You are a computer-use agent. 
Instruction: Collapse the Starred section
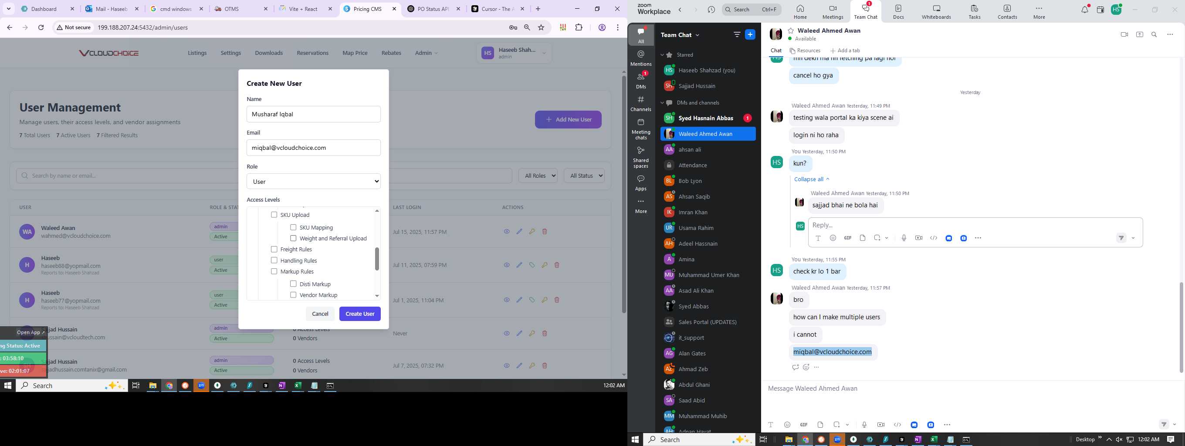(x=662, y=55)
